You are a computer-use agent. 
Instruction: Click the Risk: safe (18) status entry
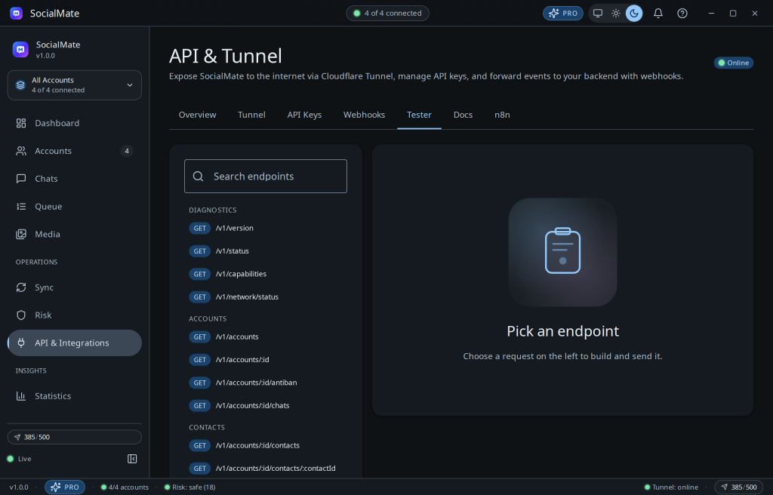(189, 487)
